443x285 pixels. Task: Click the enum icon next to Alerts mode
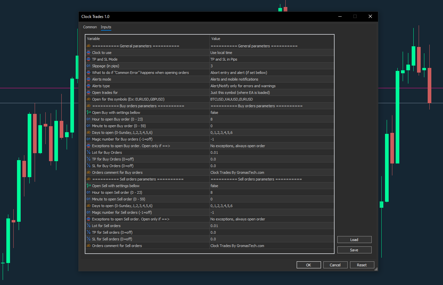click(88, 79)
